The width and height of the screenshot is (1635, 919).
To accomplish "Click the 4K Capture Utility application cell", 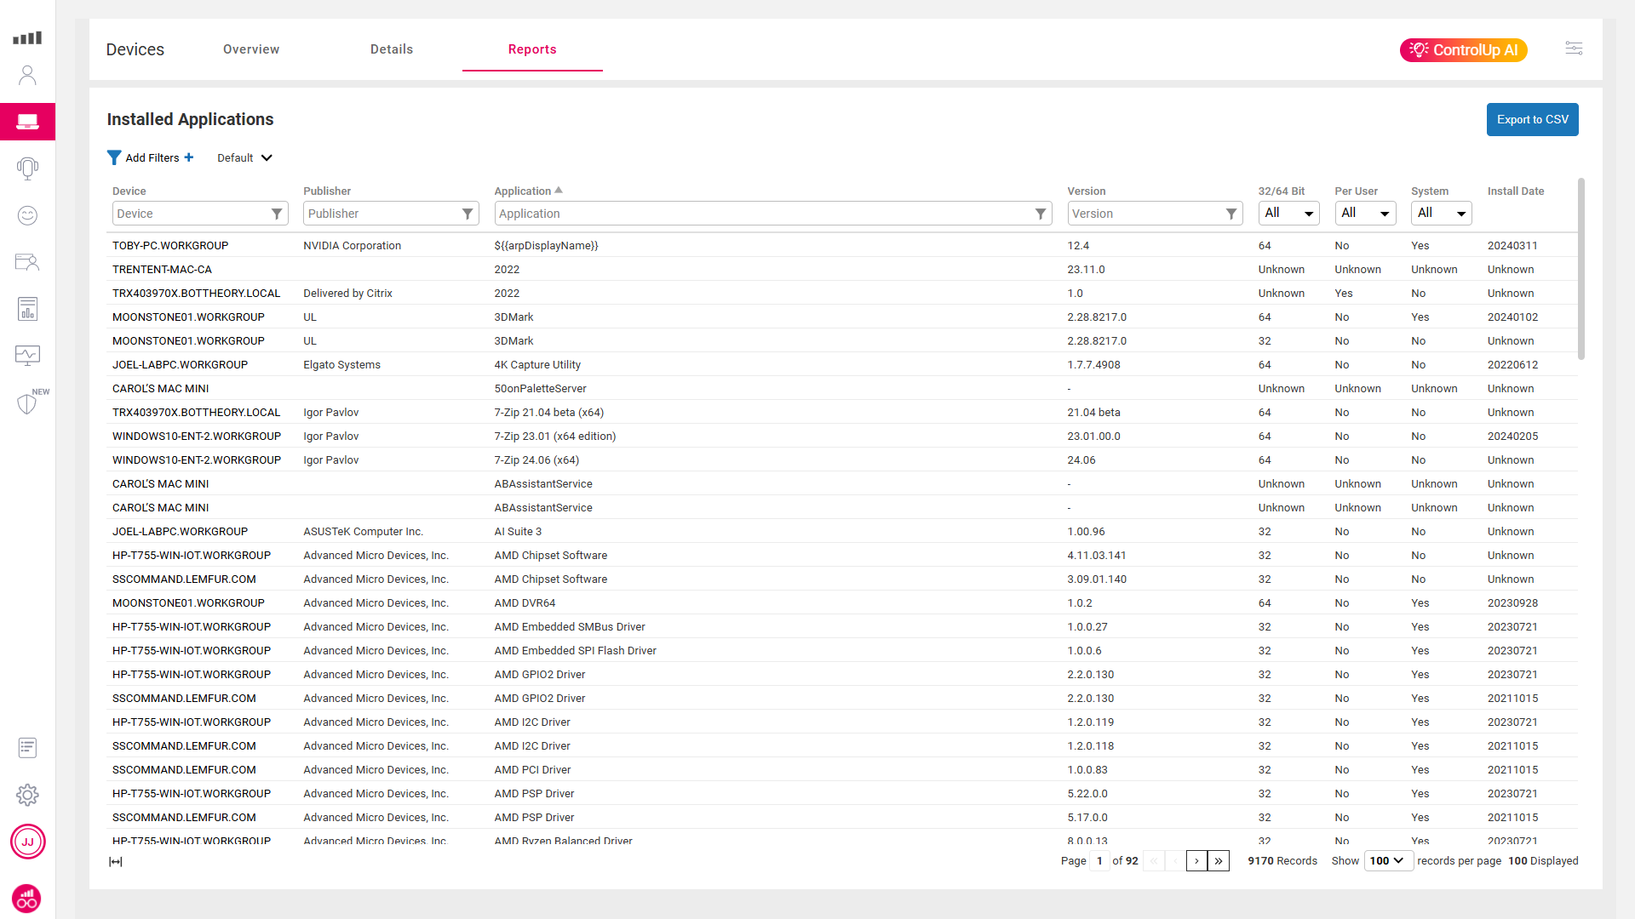I will [x=537, y=364].
